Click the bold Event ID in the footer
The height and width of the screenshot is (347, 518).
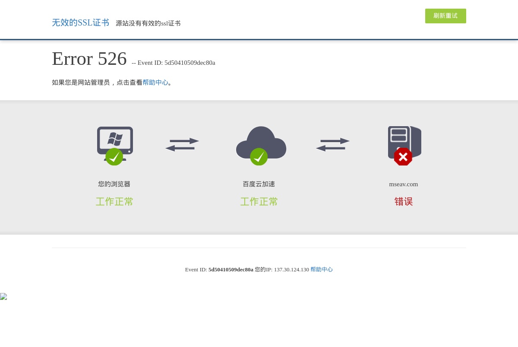[231, 269]
